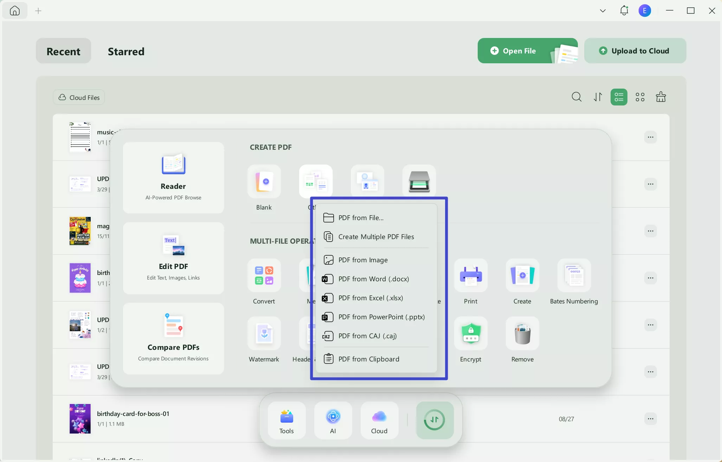This screenshot has width=722, height=462.
Task: Switch file view to grid layout
Action: [x=640, y=97]
